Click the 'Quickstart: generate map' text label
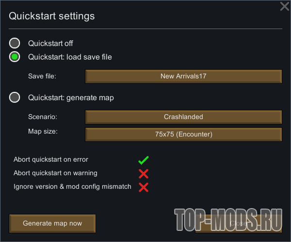This screenshot has width=291, height=242. pos(71,98)
